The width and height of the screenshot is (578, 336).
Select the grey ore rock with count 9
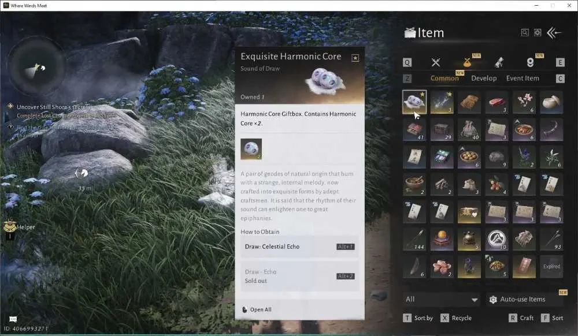click(x=497, y=157)
